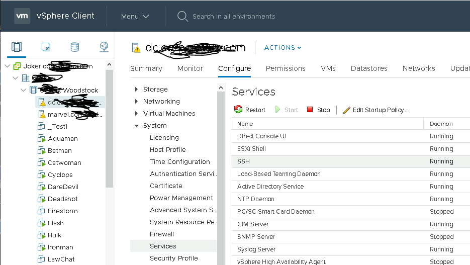
Task: Click the Batman VM icon
Action: (41, 150)
